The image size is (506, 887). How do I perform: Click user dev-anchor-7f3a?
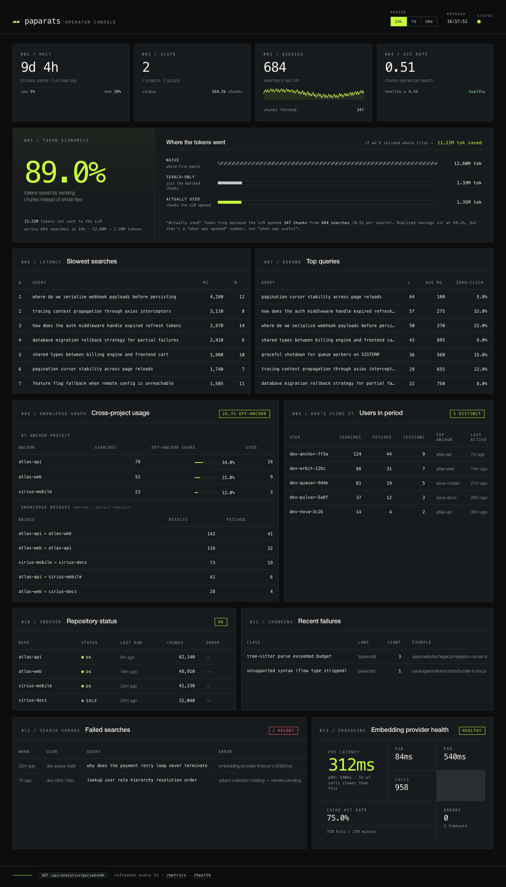point(309,454)
